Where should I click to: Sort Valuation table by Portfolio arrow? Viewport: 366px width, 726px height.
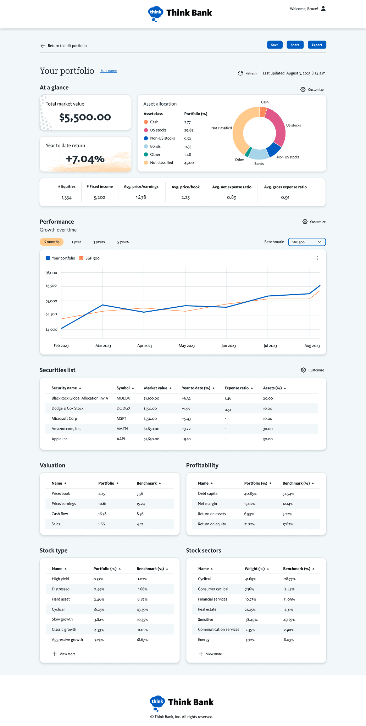(x=117, y=484)
